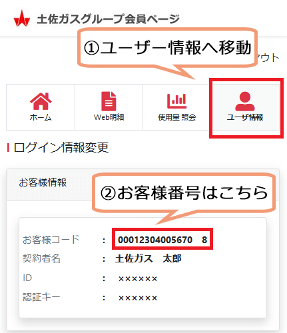Click the ログイン情報変更 section heading
This screenshot has height=333, width=287.
click(x=61, y=147)
